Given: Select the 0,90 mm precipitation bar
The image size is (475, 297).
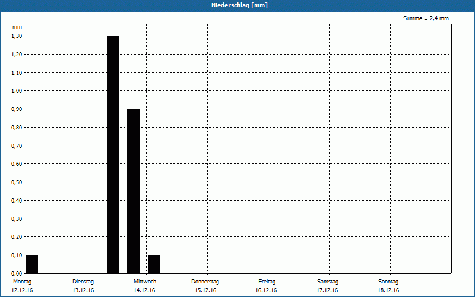Looking at the screenshot, I should pyautogui.click(x=133, y=191).
